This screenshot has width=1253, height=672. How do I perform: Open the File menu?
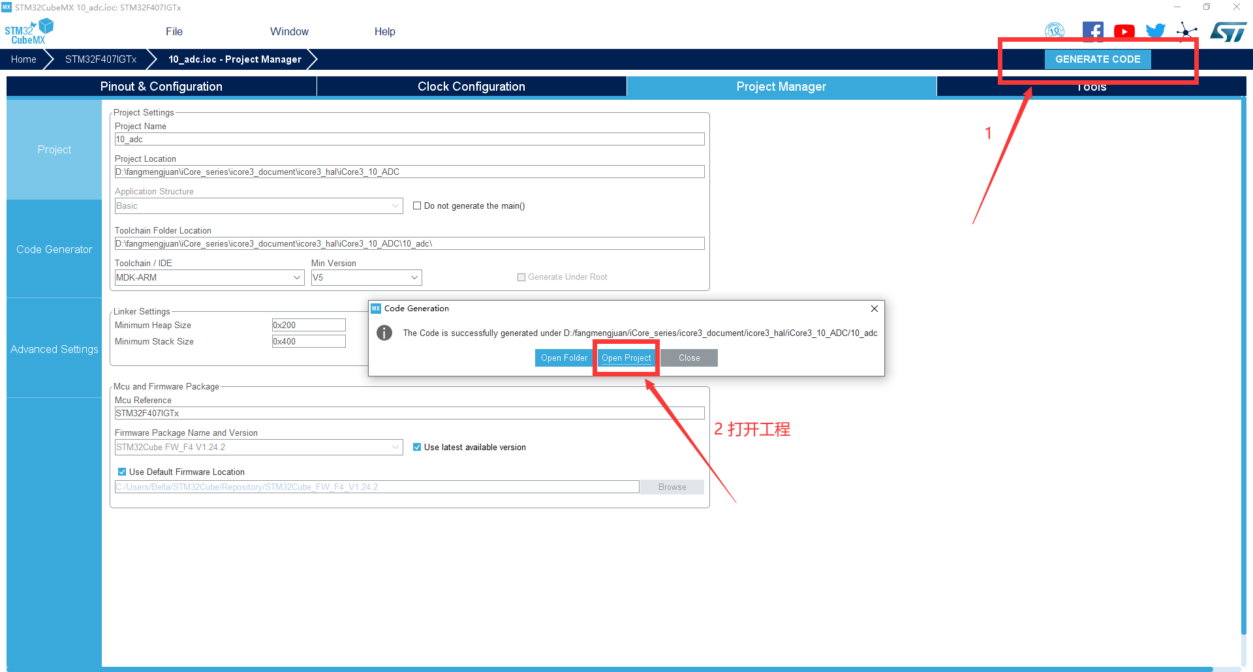click(174, 31)
